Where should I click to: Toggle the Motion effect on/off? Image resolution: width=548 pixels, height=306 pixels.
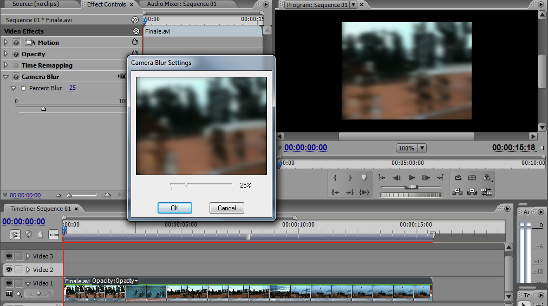(16, 43)
